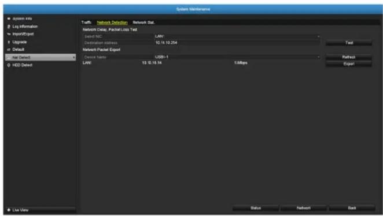Click the Export button
Viewport: 383px width, 216px height.
(349, 64)
